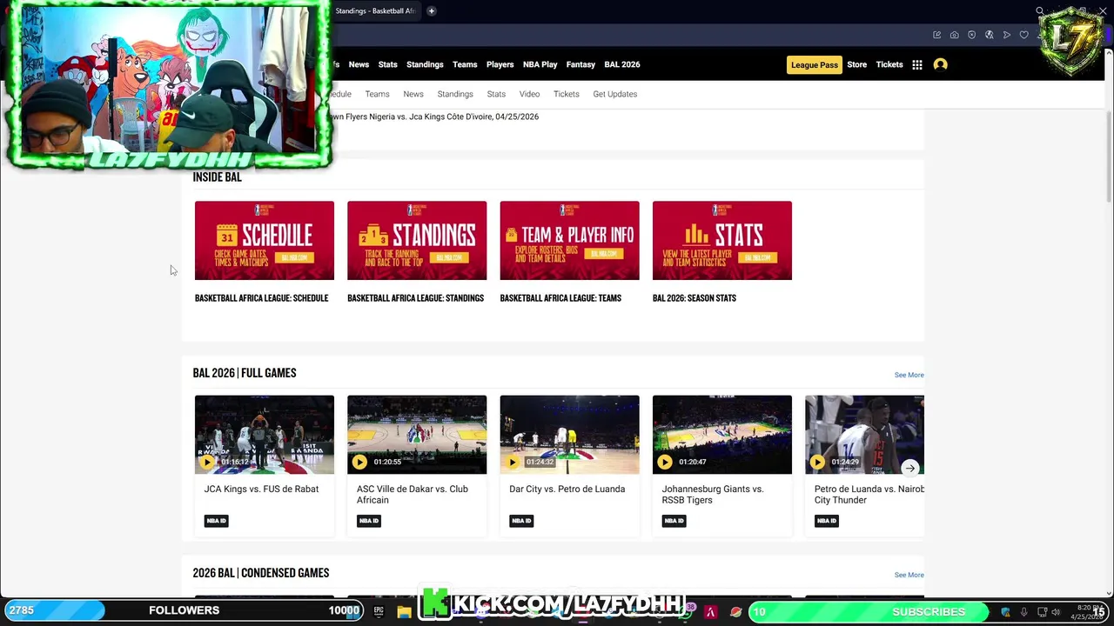The width and height of the screenshot is (1114, 626).
Task: Click NBA ID badge under ASC Ville de Dakar
Action: point(369,521)
